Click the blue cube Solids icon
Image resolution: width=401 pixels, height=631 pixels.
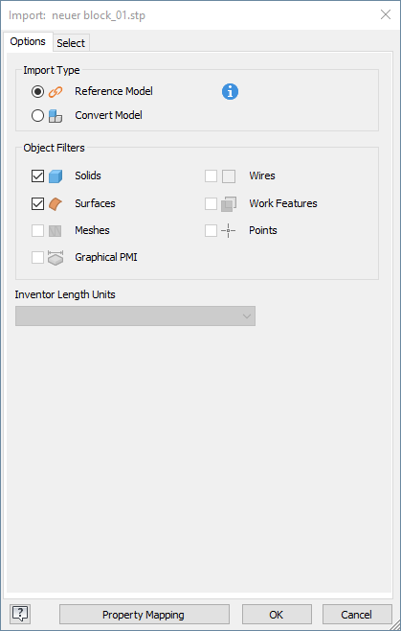pos(56,176)
